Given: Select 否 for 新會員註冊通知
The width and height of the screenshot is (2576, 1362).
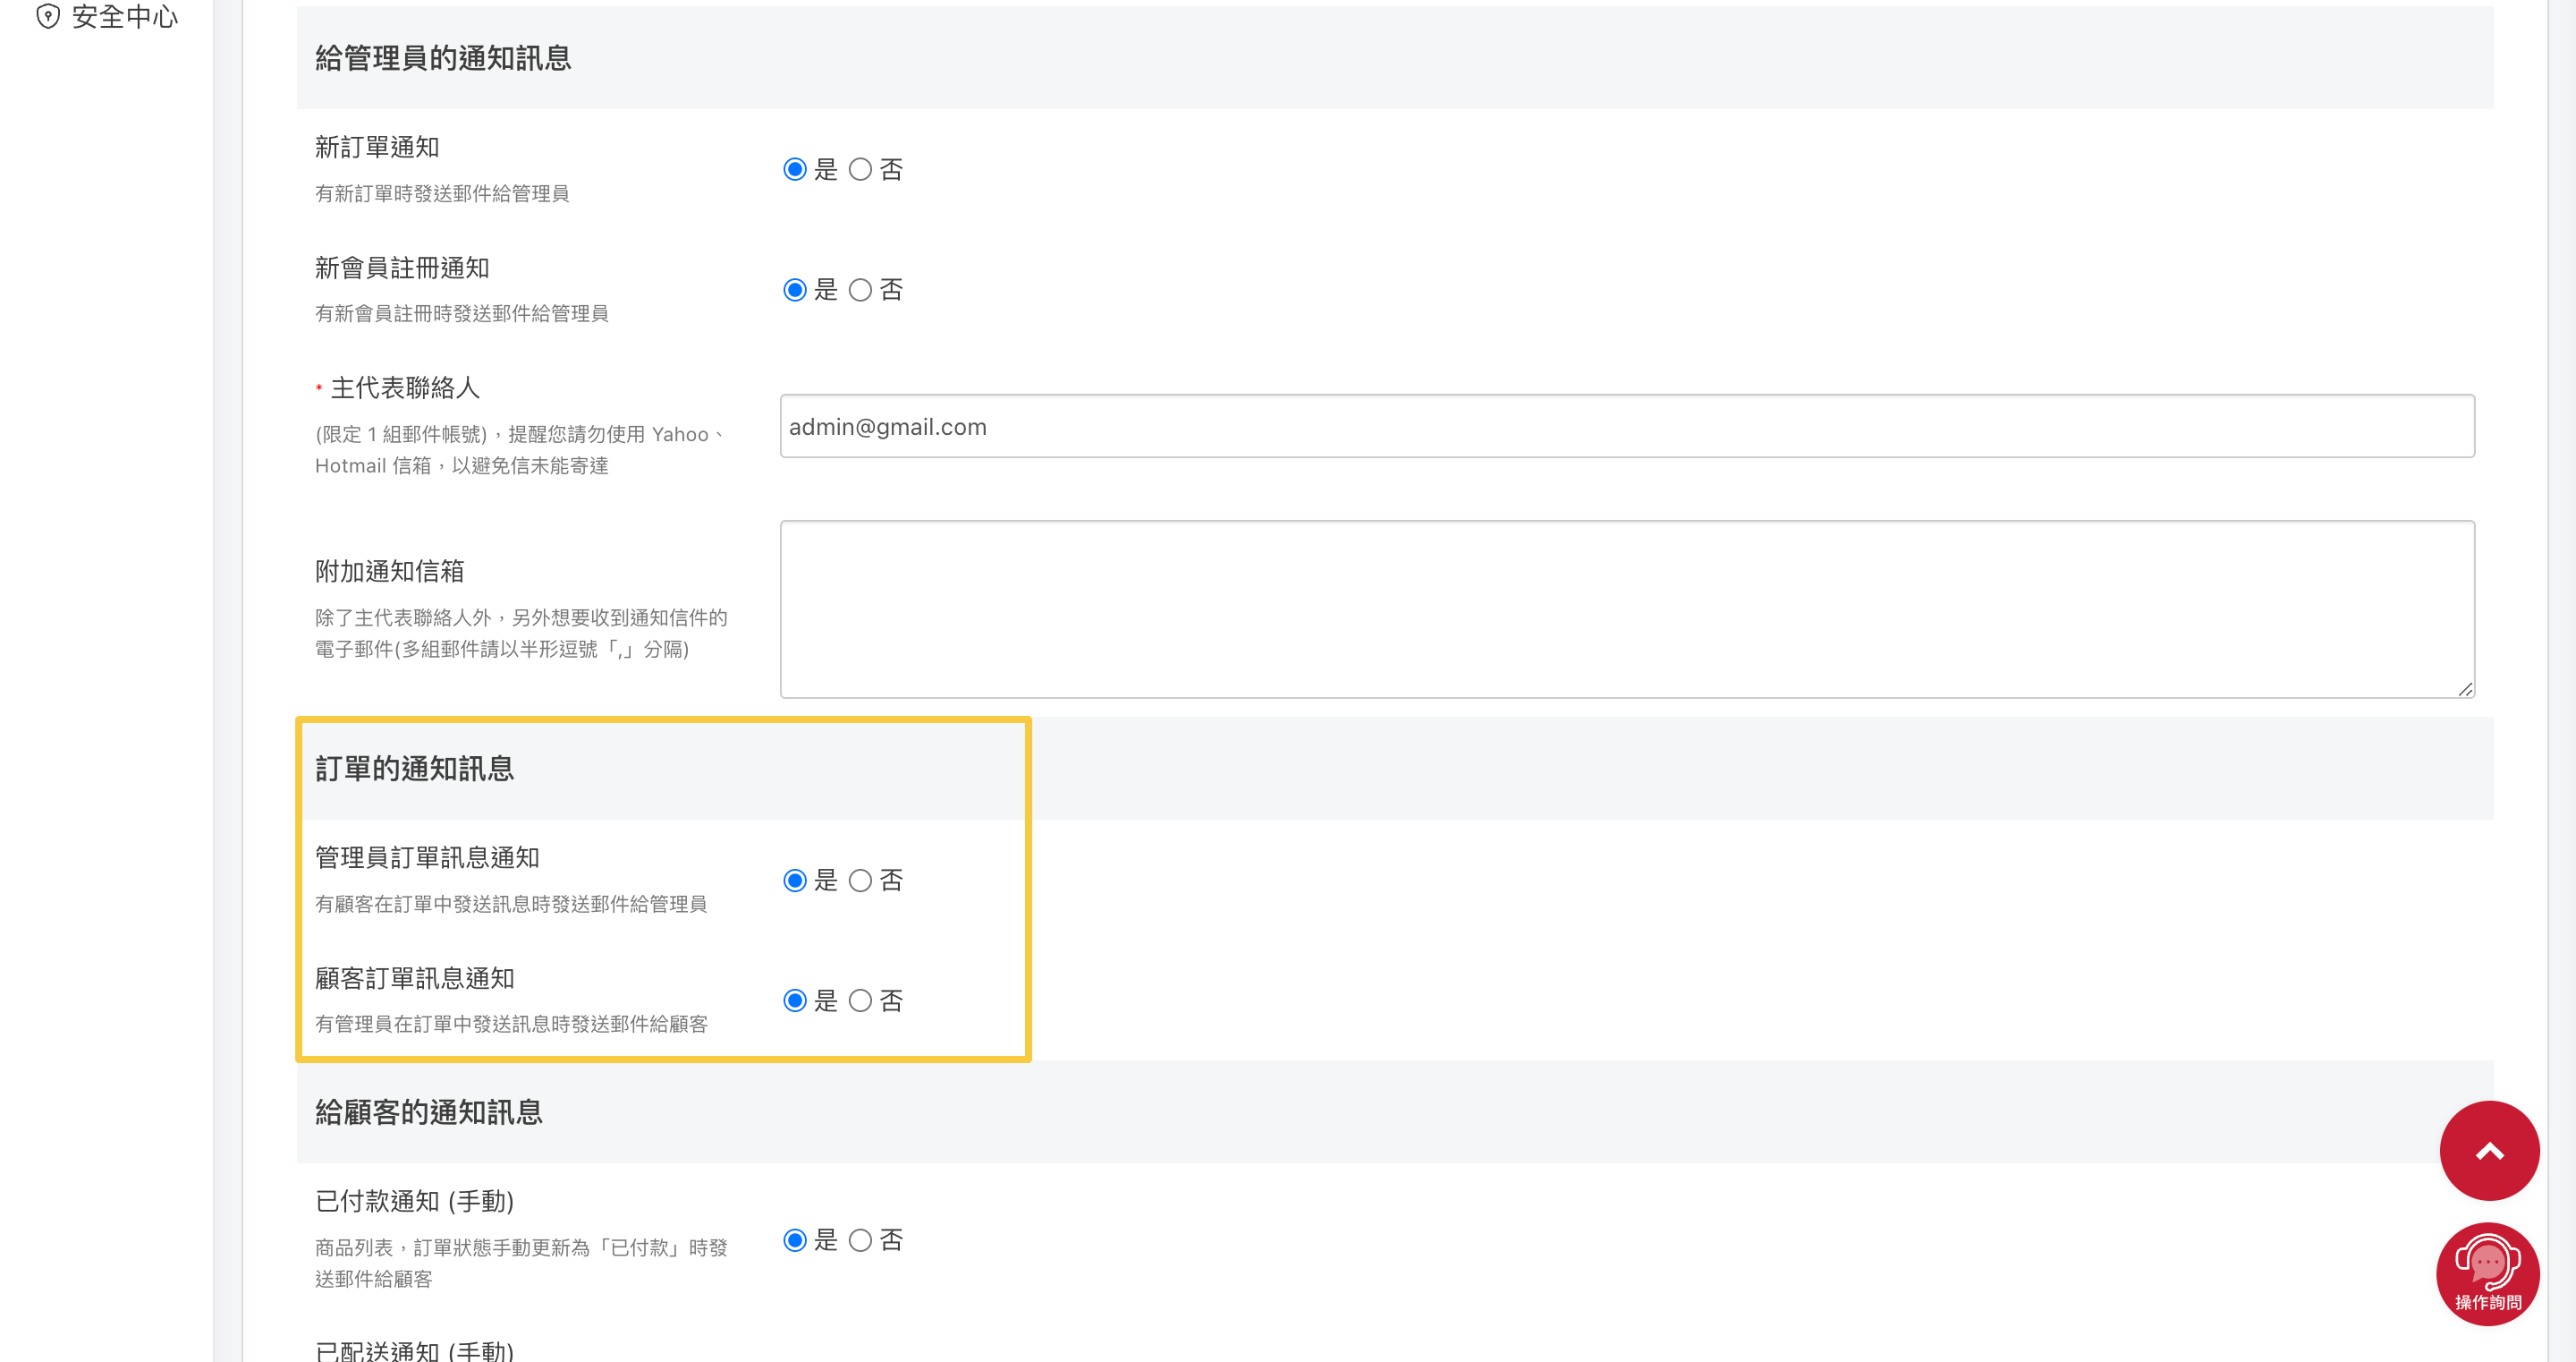Looking at the screenshot, I should click(860, 290).
